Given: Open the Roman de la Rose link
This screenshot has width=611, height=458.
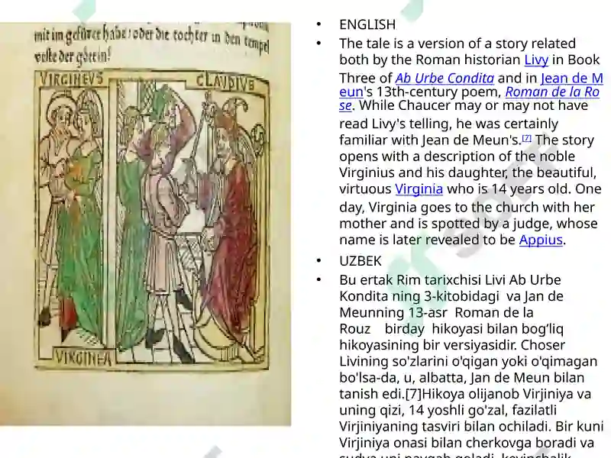Looking at the screenshot, I should (552, 92).
